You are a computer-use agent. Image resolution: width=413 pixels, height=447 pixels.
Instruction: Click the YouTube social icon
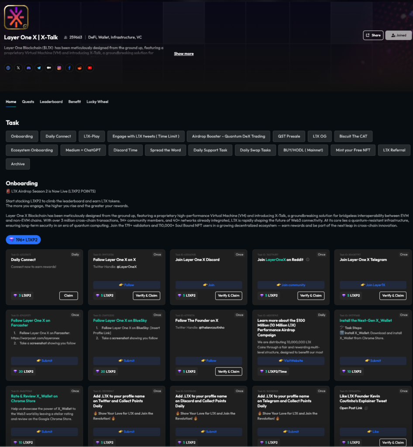[90, 68]
